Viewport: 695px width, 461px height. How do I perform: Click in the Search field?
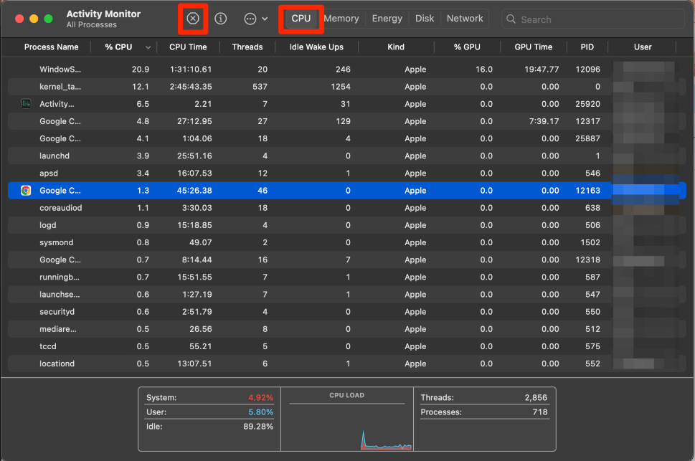(595, 19)
